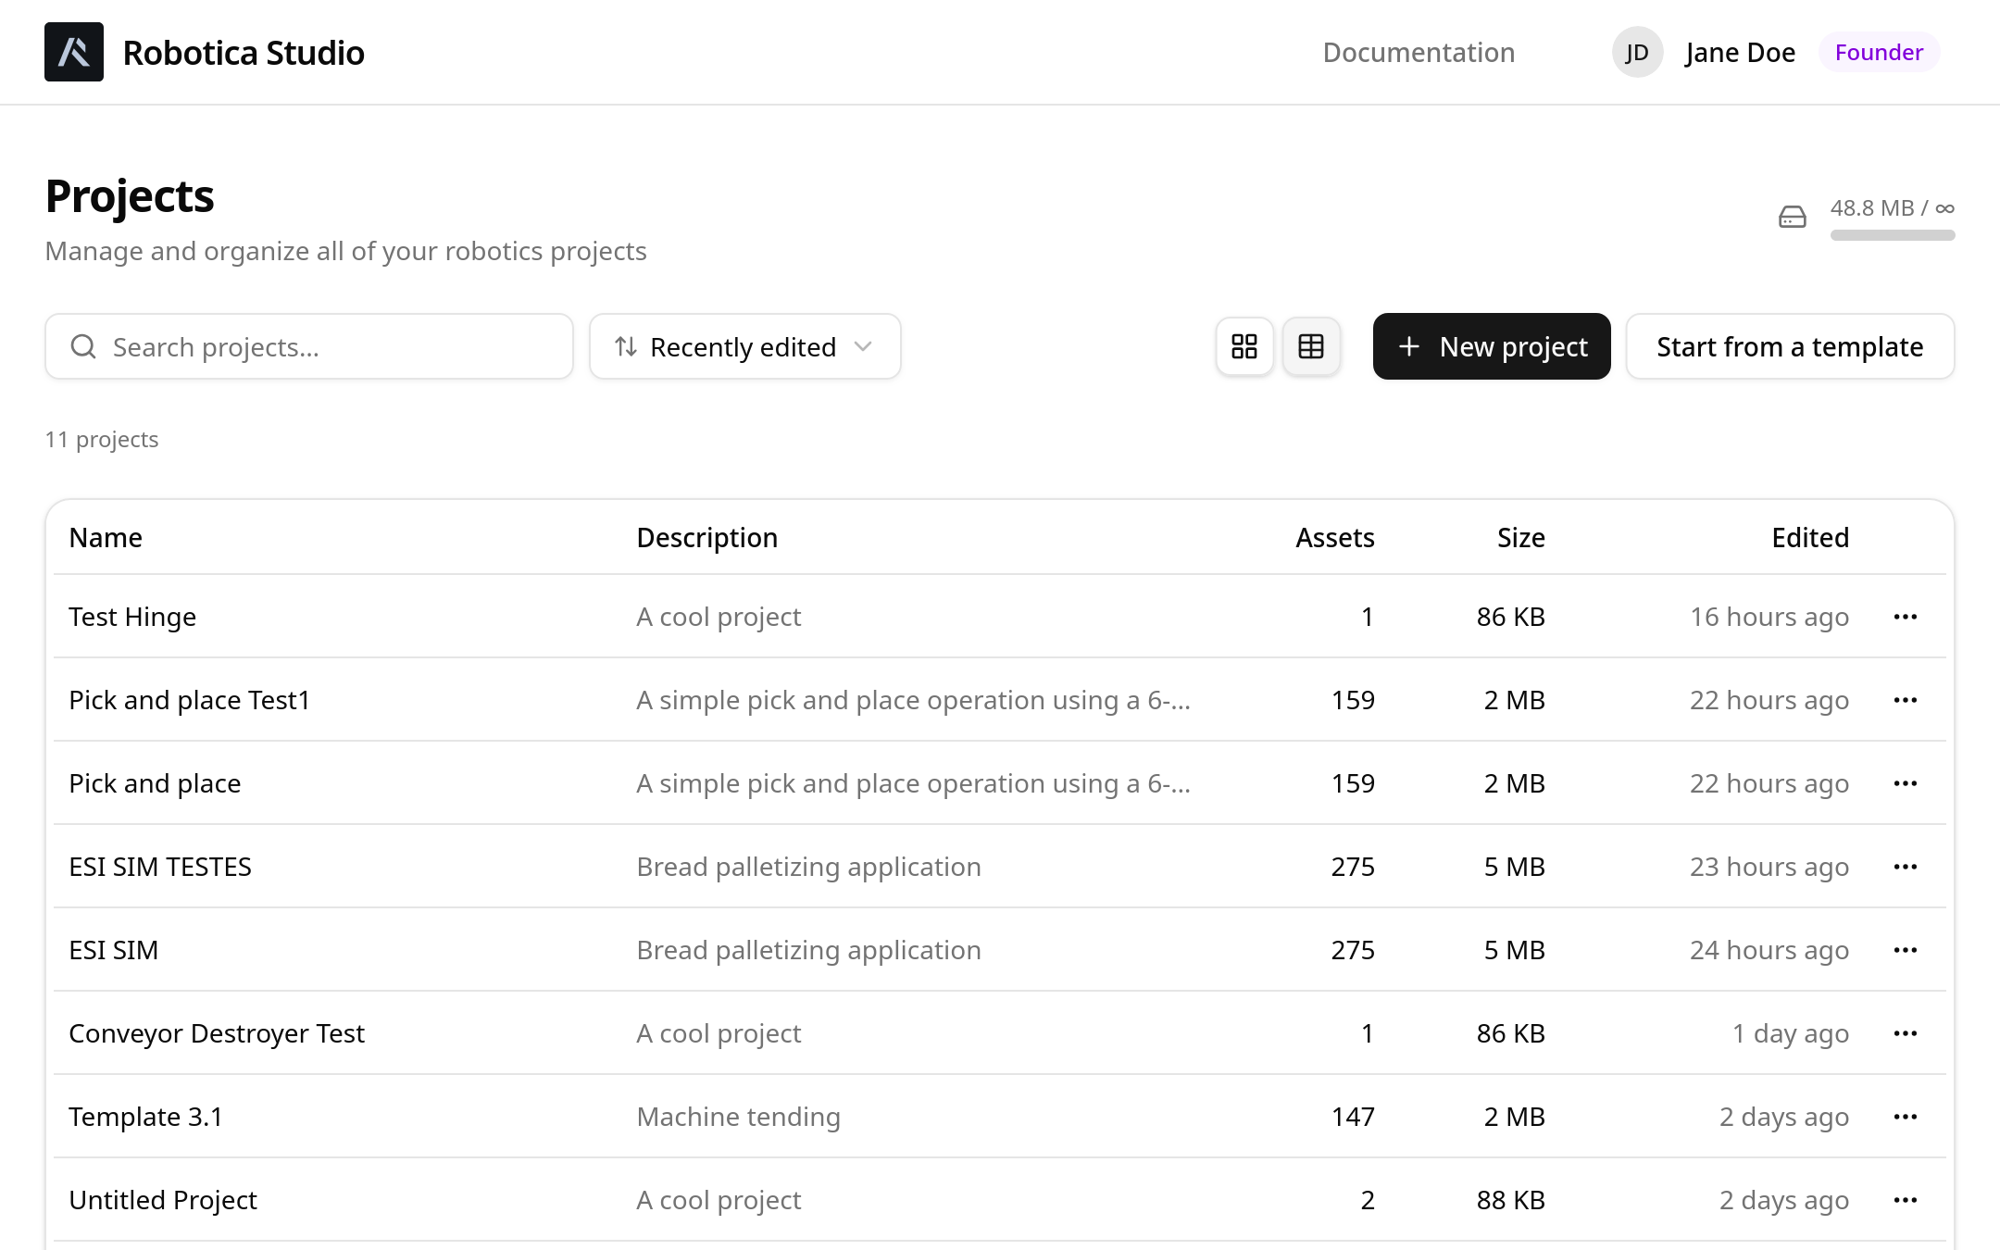Switch to table view layout

(1311, 346)
